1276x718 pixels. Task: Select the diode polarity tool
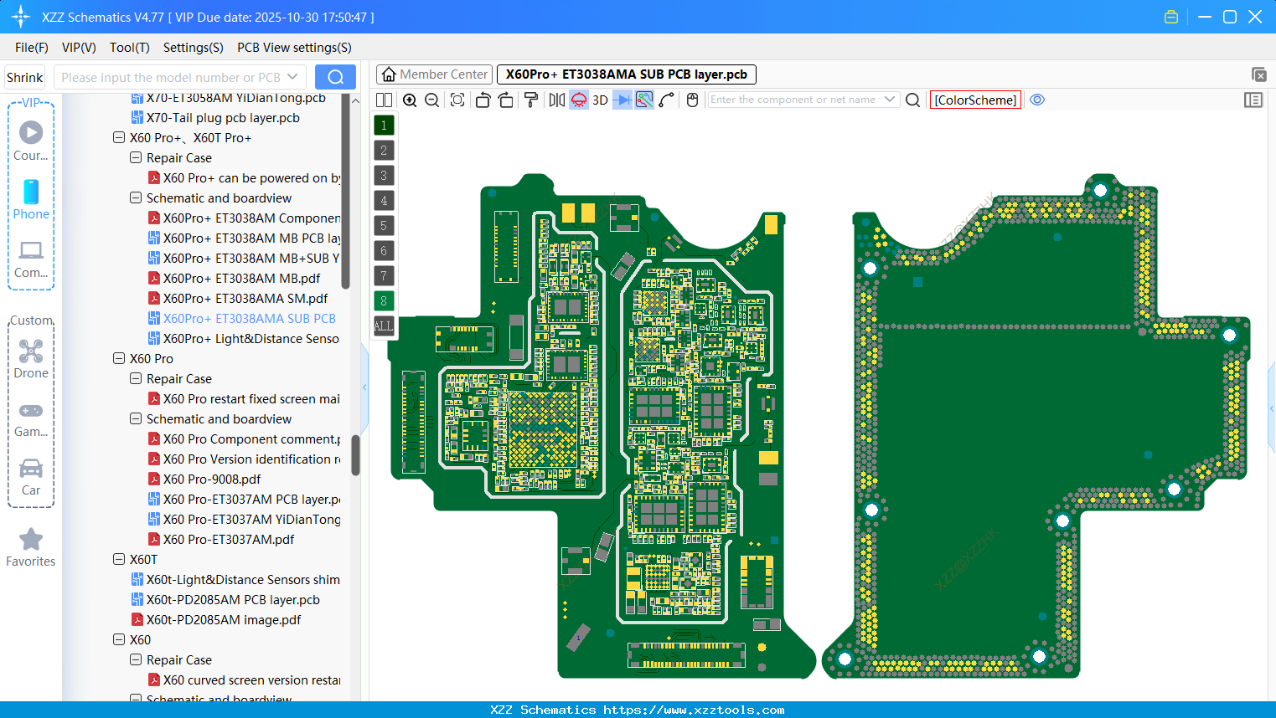click(x=621, y=100)
